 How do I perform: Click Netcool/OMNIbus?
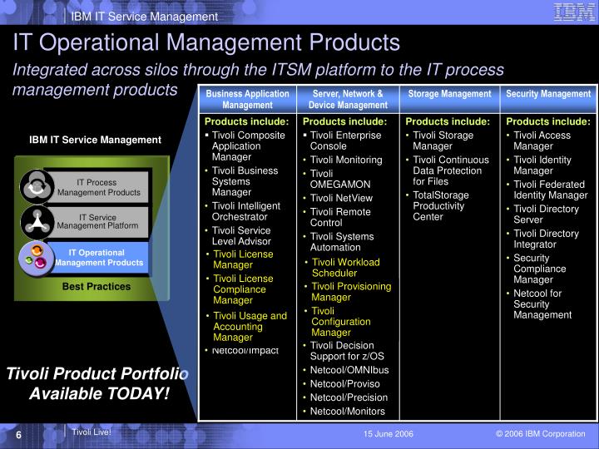point(349,370)
